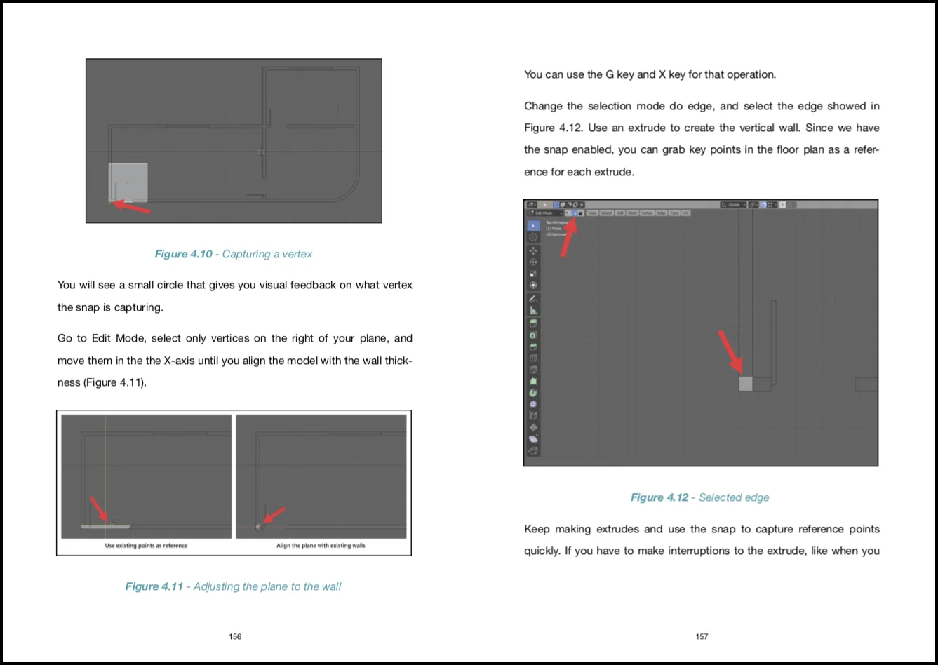Pick the Rotate tool

pos(533,262)
